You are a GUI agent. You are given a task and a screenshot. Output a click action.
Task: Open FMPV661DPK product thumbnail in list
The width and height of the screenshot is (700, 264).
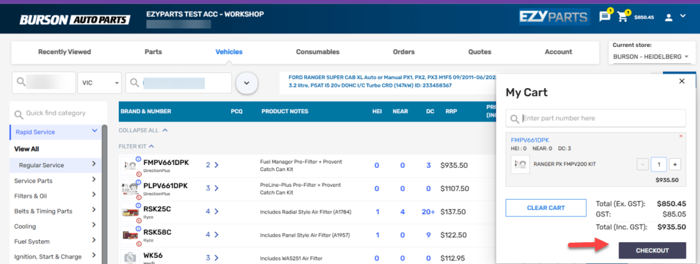point(130,165)
